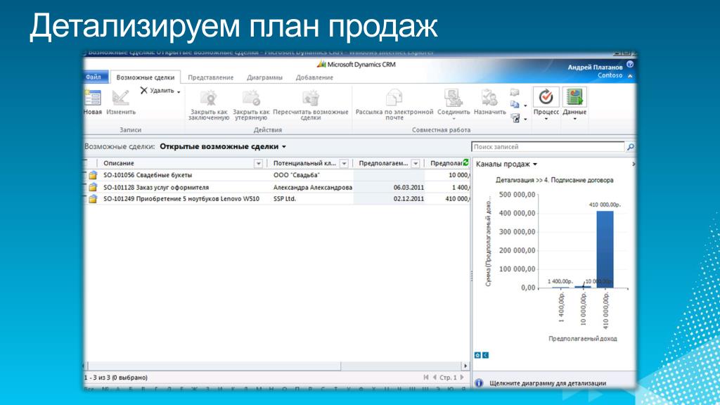
Task: Click Детализация breadcrumb in chart
Action: (x=515, y=180)
